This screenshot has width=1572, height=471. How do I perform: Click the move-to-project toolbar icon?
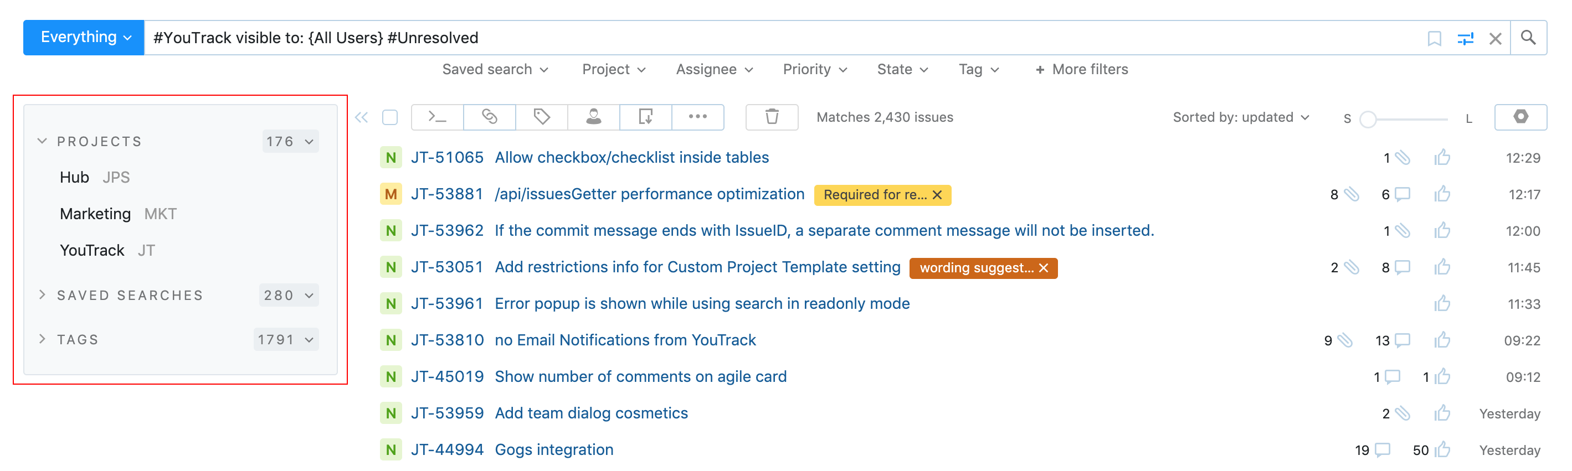[x=646, y=117]
